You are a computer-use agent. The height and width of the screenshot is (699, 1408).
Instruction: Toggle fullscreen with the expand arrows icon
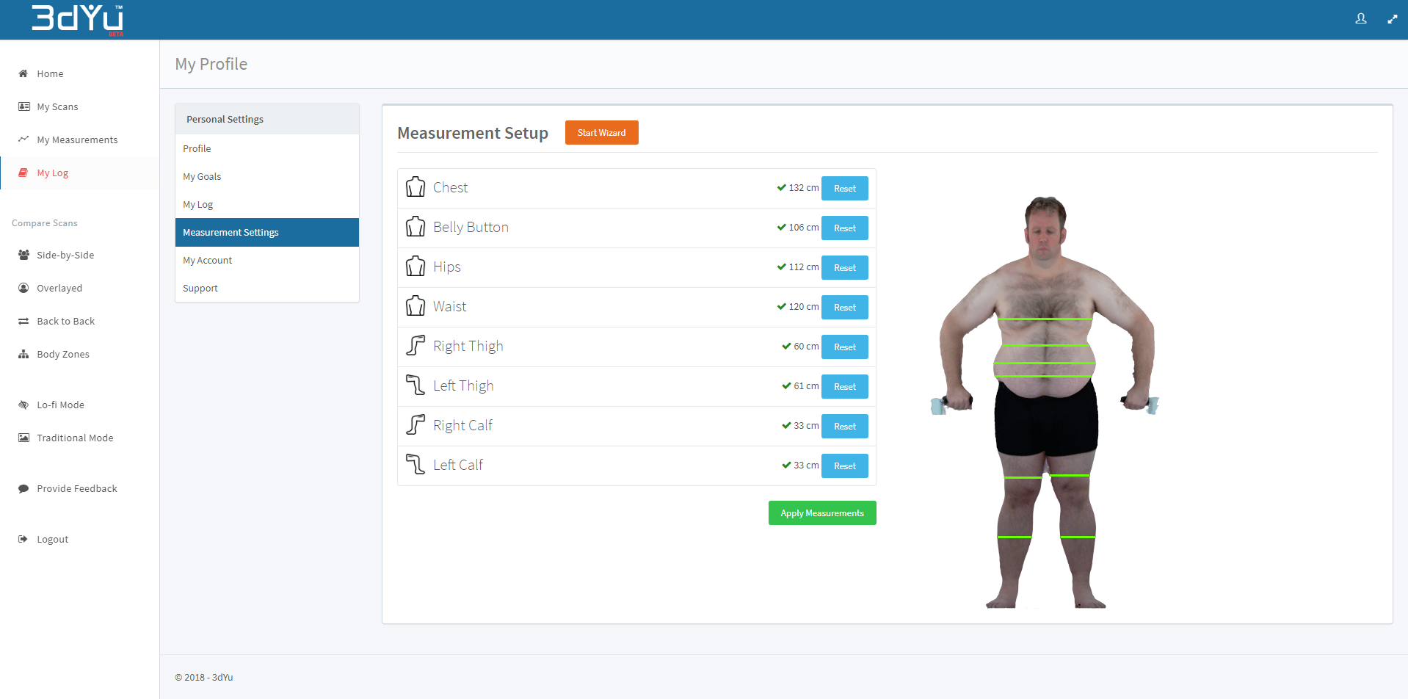1392,19
